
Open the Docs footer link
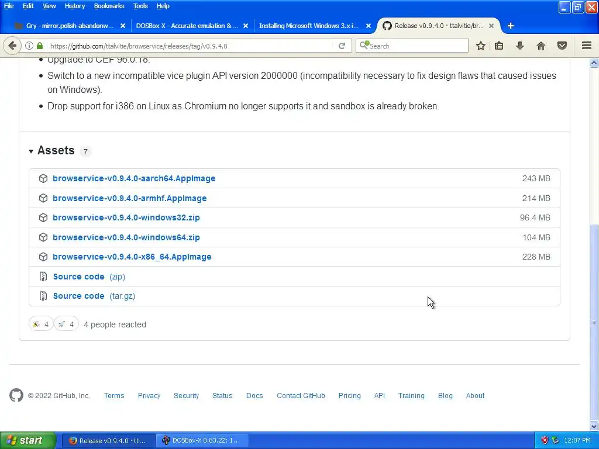(254, 396)
